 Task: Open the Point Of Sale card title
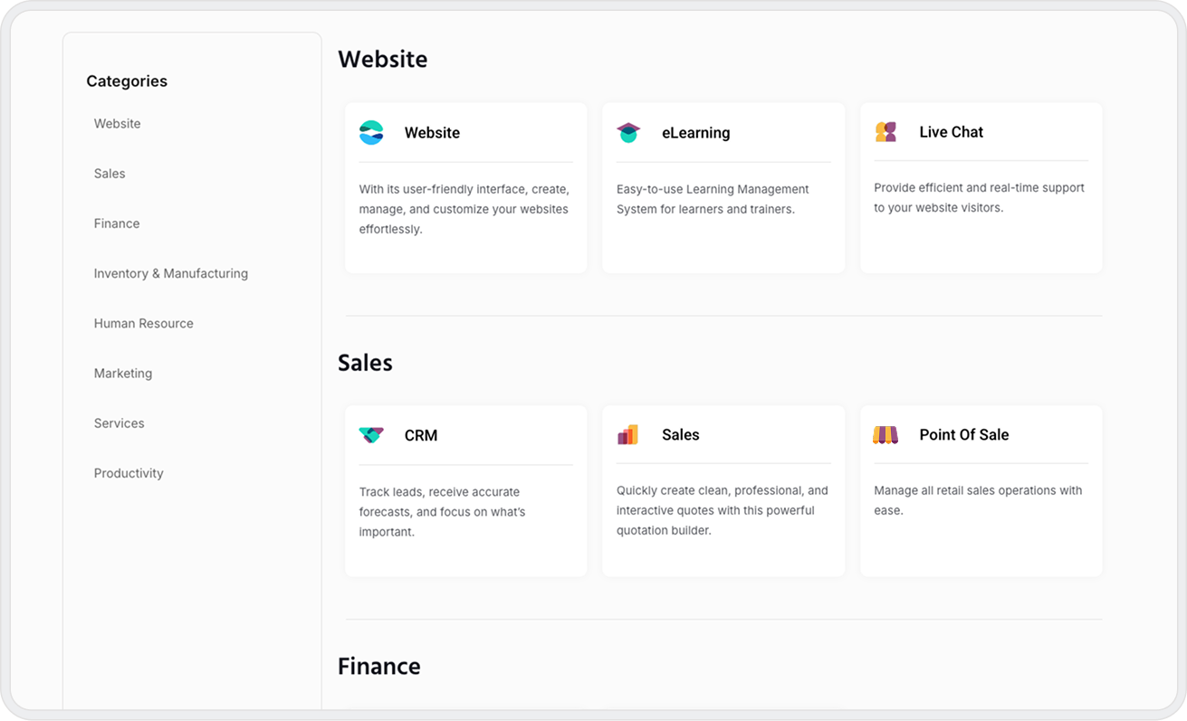coord(963,435)
